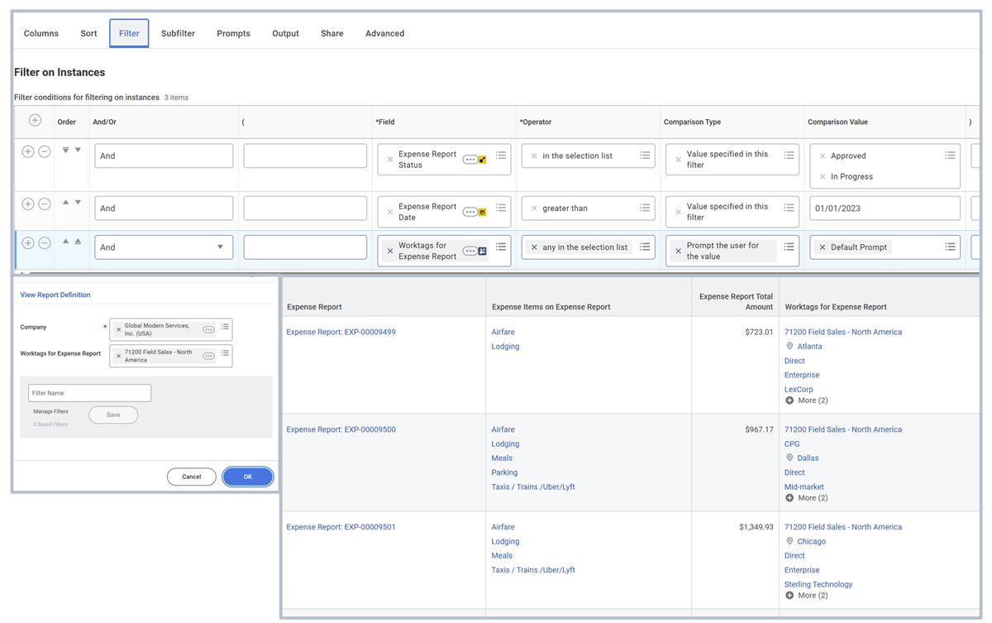Remove 'in the selection list' operator selection

point(534,156)
